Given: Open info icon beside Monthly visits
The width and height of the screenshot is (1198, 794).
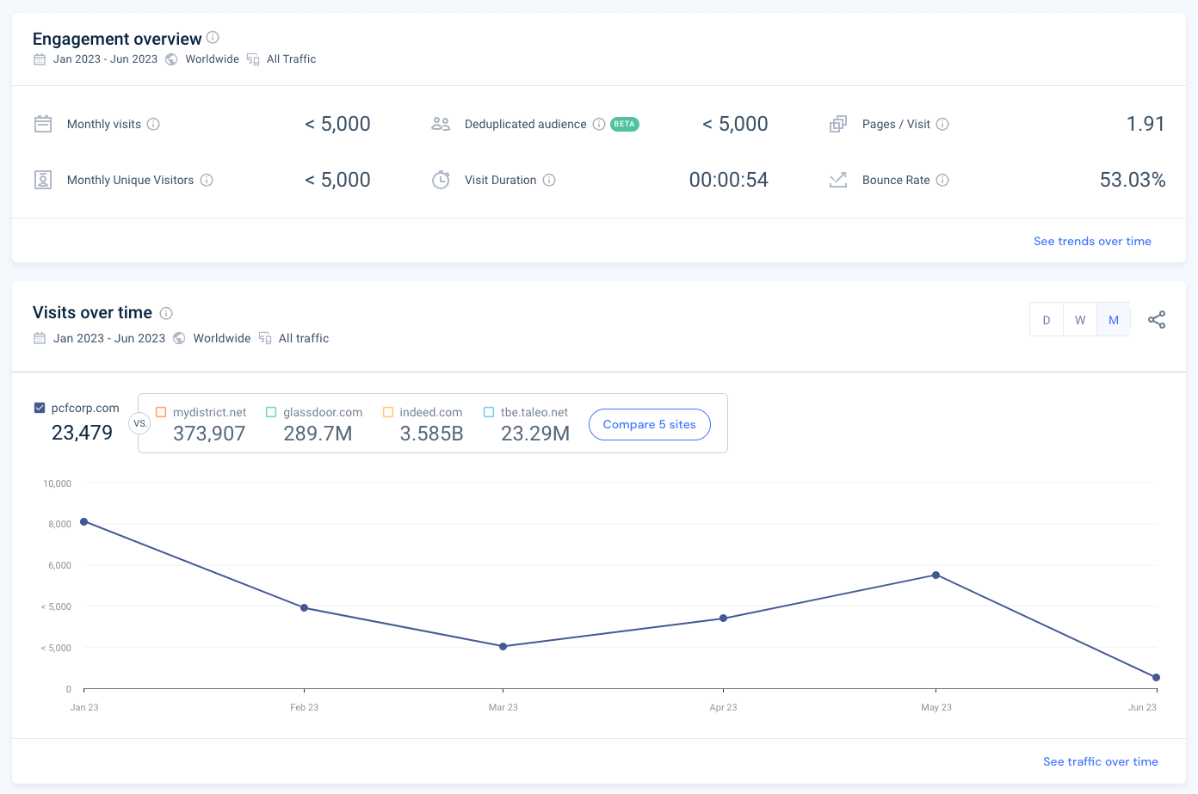Looking at the screenshot, I should click(x=153, y=124).
